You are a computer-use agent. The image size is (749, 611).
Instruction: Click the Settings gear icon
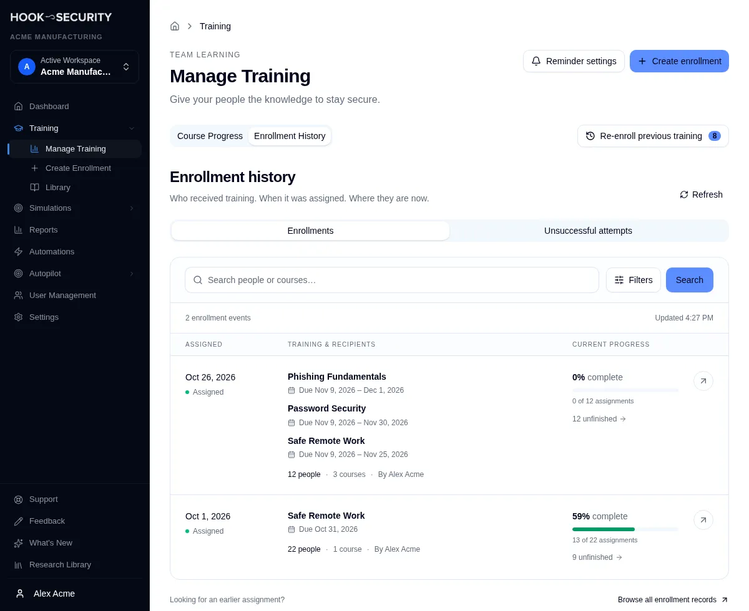click(18, 317)
